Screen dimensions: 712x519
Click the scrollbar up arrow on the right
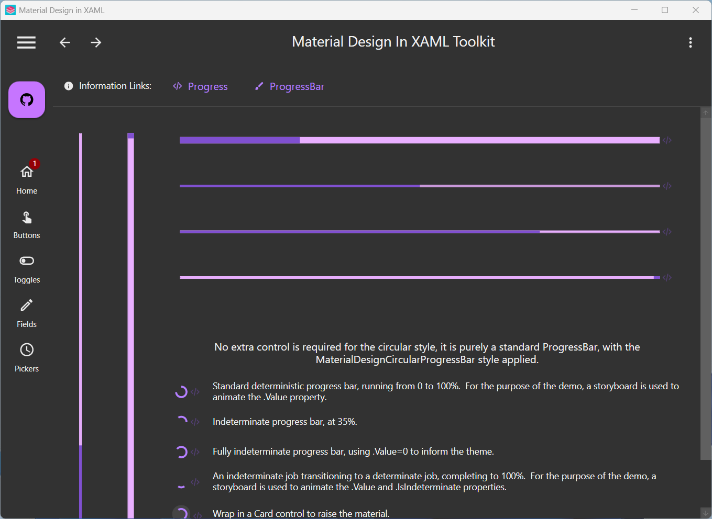[706, 112]
